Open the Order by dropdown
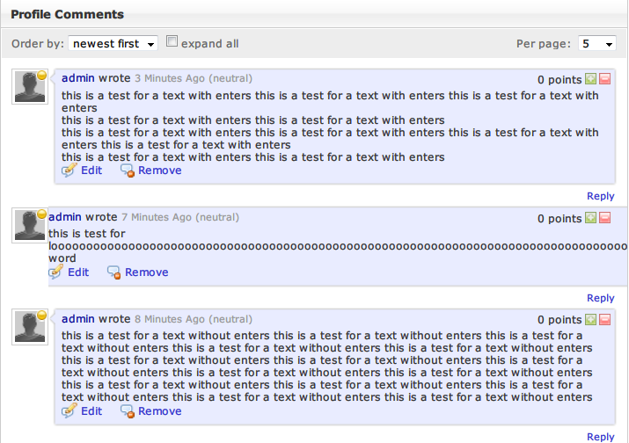This screenshot has width=629, height=443. click(x=113, y=43)
